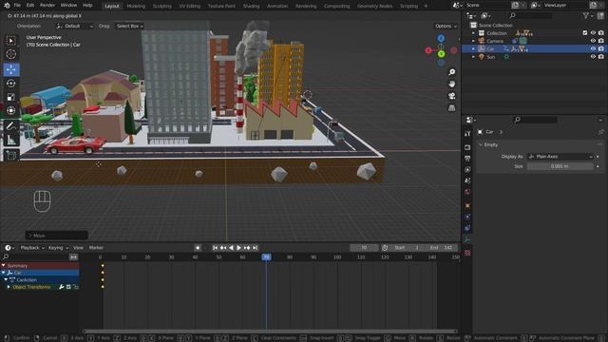Viewport: 608px width, 342px height.
Task: Open the Playback menu in timeline
Action: point(31,248)
